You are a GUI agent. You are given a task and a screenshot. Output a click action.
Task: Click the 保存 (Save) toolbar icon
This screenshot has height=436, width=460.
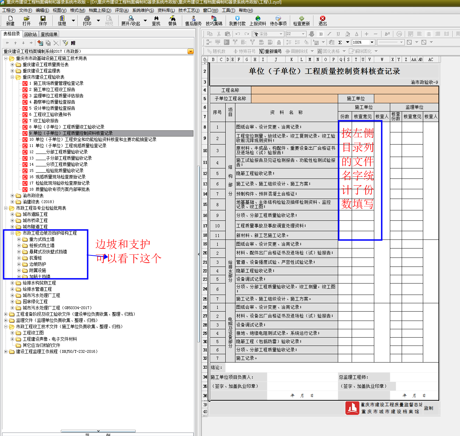pyautogui.click(x=43, y=21)
